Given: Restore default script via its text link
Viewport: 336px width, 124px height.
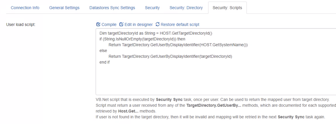Looking at the screenshot, I should tap(180, 25).
